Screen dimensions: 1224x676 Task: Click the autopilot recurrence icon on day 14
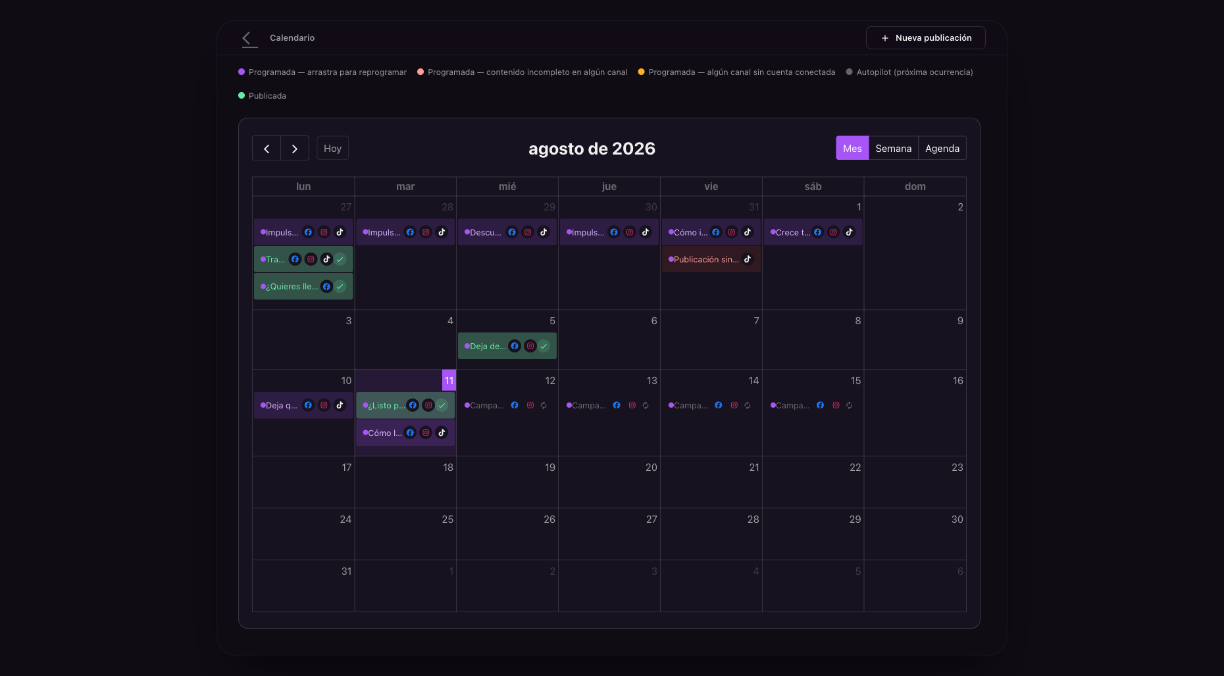(x=748, y=406)
